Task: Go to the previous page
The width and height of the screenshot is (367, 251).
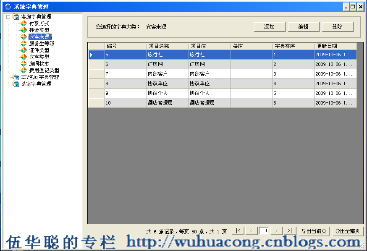Action: pyautogui.click(x=252, y=231)
